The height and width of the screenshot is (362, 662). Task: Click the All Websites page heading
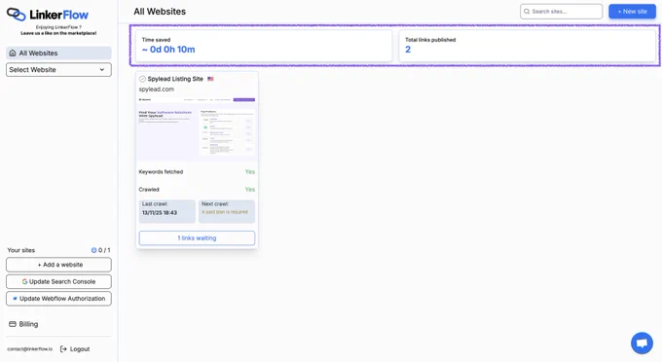[160, 12]
